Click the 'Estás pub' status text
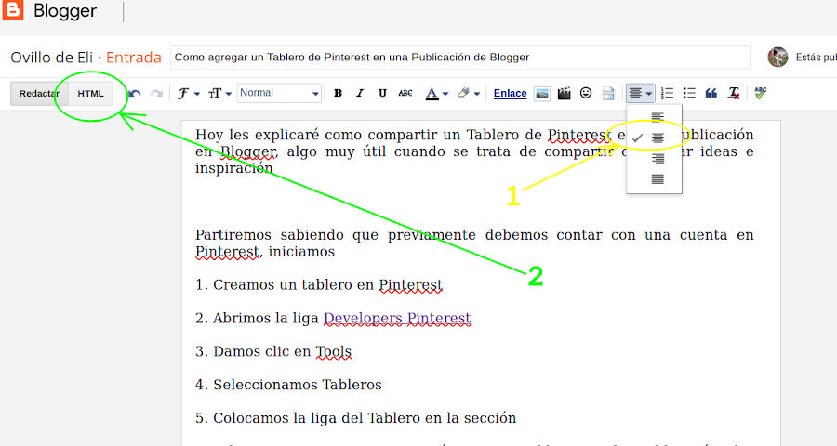 [817, 57]
